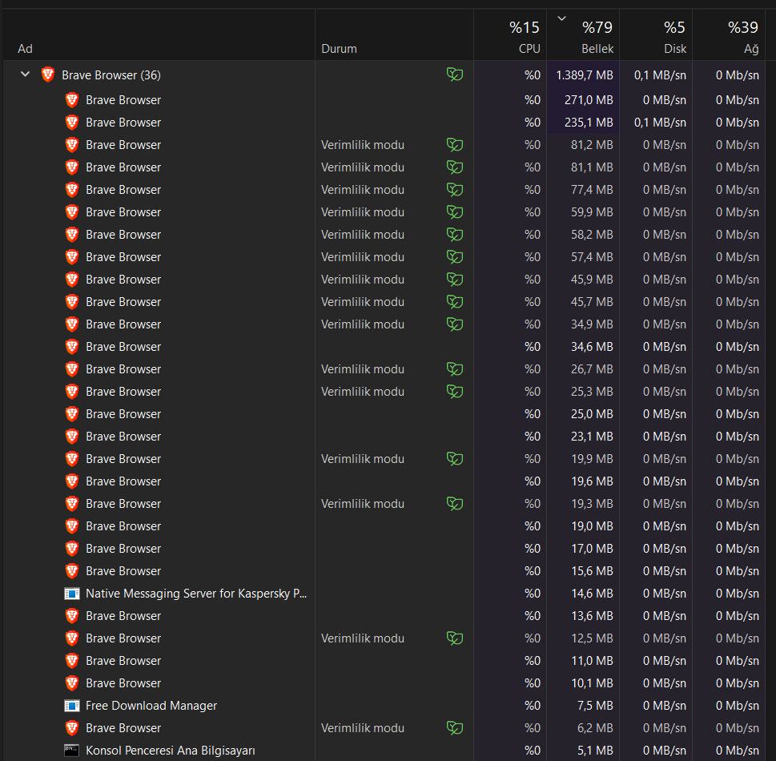Click the efficiency leaf icon in the 12,5 MB row
Image resolution: width=776 pixels, height=761 pixels.
point(455,638)
